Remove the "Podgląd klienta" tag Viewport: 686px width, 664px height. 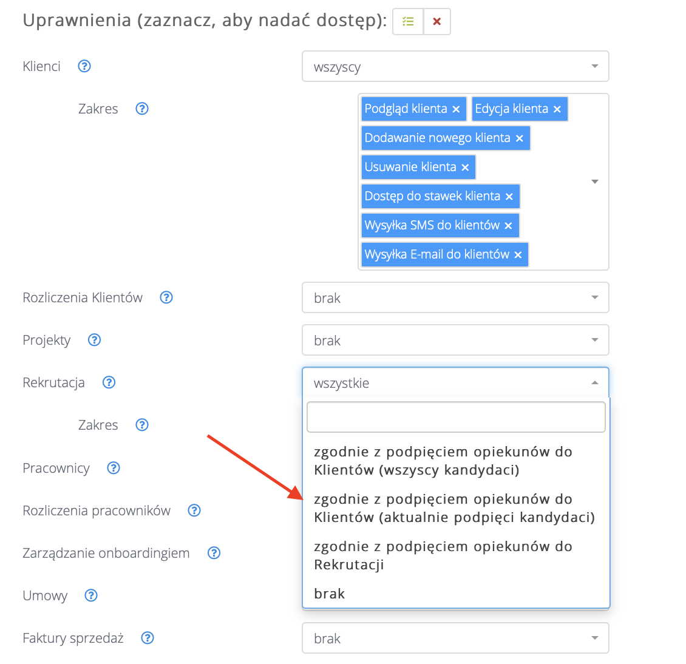pos(457,109)
